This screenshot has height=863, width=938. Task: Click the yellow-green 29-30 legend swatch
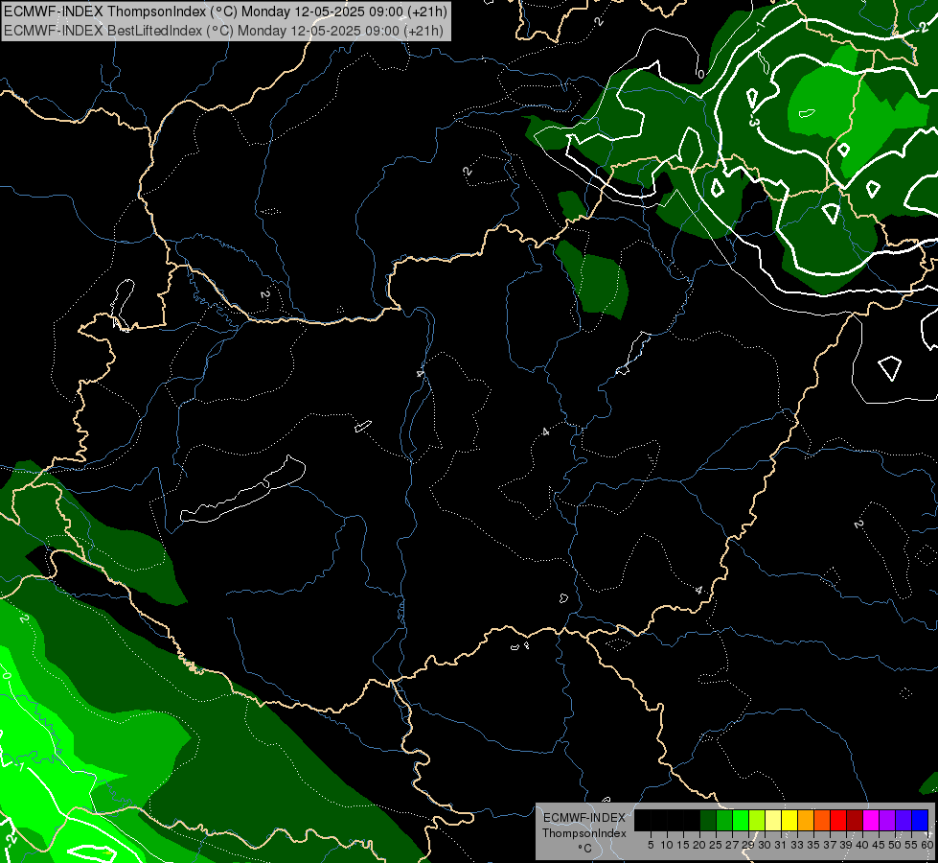coord(757,820)
